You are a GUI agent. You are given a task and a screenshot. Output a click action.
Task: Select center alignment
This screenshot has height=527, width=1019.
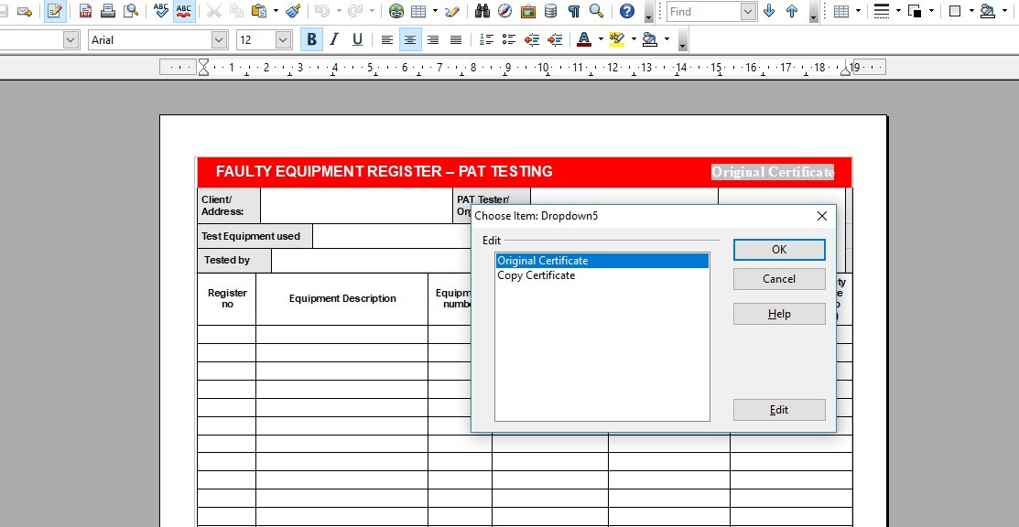point(408,39)
